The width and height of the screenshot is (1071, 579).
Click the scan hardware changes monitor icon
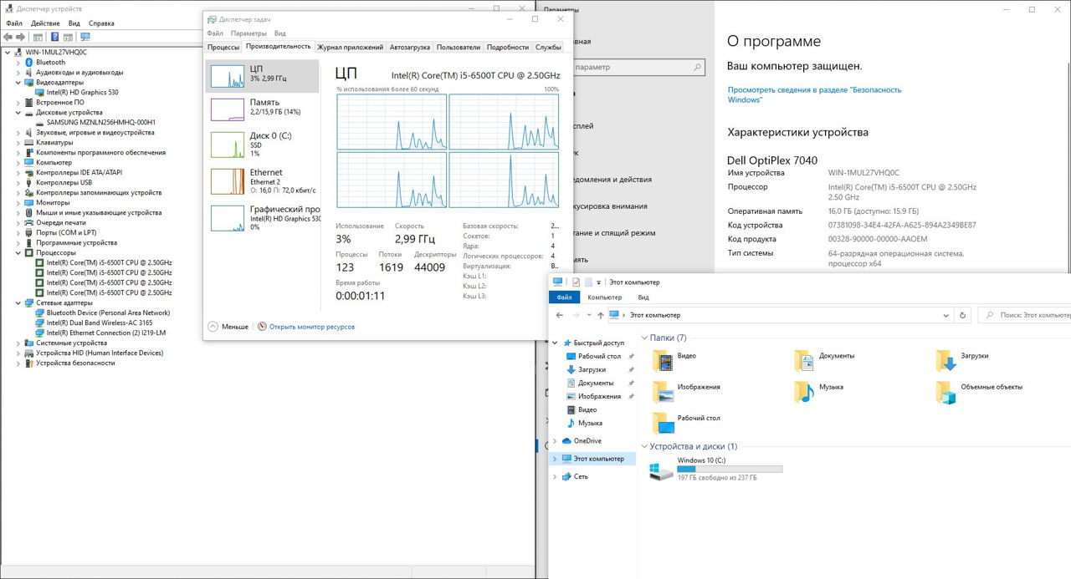pyautogui.click(x=85, y=37)
